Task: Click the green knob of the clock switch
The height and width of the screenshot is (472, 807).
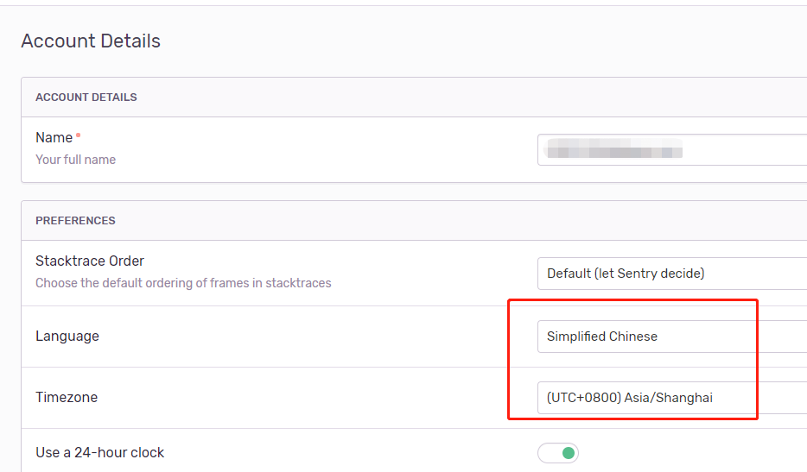Action: (569, 453)
